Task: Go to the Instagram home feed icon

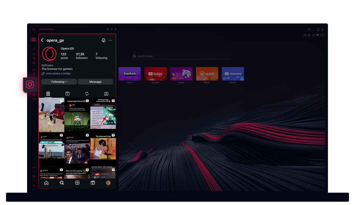Action: pos(46,183)
